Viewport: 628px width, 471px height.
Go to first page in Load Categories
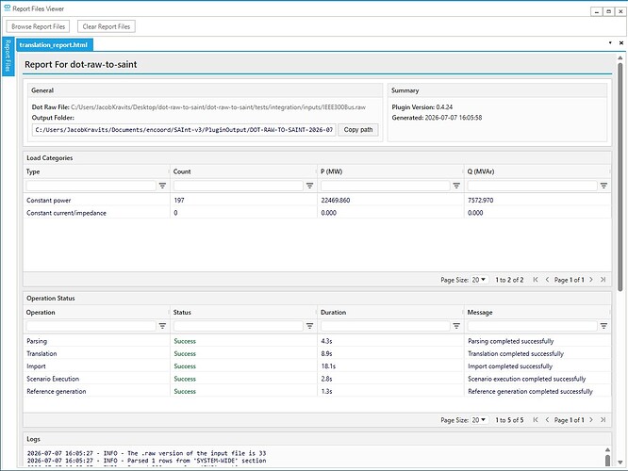tap(536, 280)
